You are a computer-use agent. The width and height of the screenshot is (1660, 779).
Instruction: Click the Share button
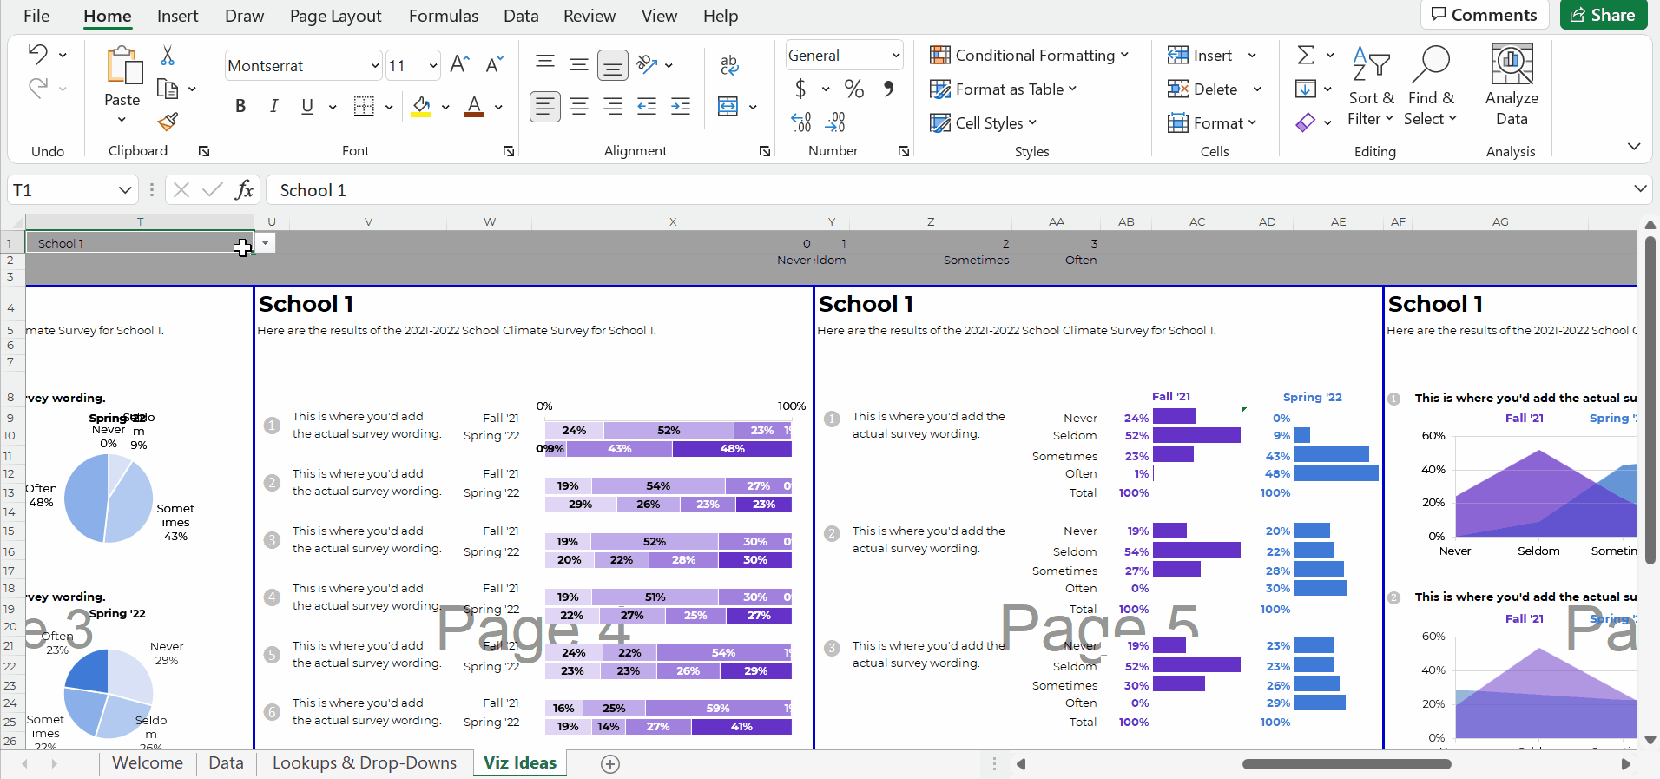click(x=1603, y=15)
